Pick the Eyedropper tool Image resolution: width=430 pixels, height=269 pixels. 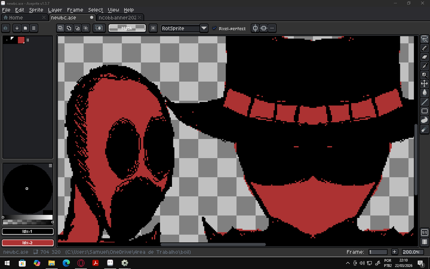point(425,66)
